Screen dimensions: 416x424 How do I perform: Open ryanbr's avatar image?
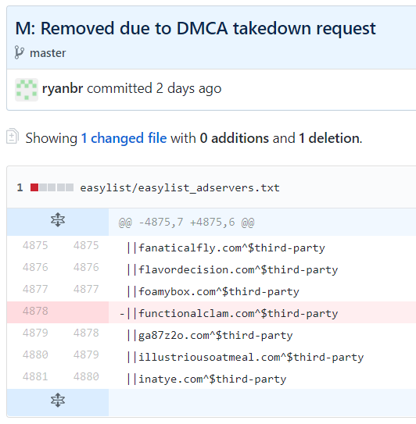[x=27, y=90]
